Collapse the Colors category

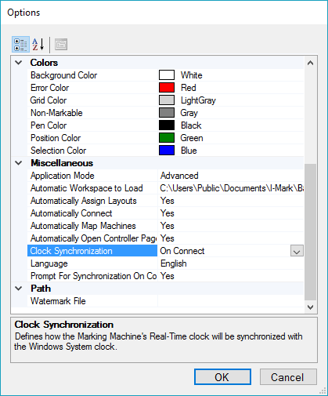(x=19, y=63)
